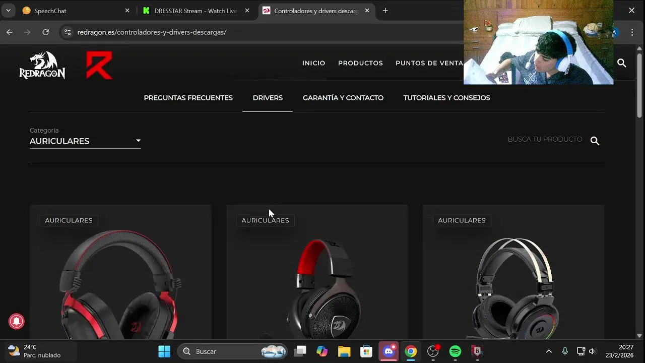Select GARANTÍA Y CONTACTO tab

tap(343, 98)
